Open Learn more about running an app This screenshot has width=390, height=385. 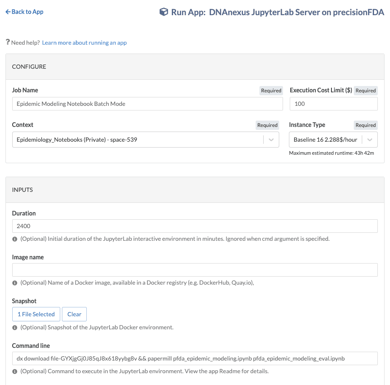[x=84, y=43]
